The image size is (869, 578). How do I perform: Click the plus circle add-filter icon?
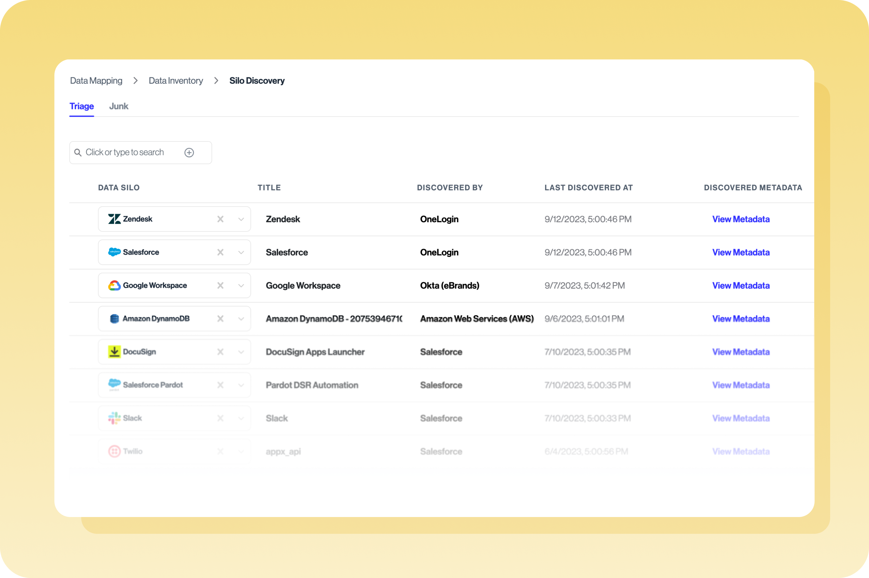pyautogui.click(x=189, y=153)
